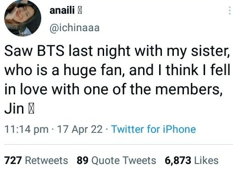Show the 6,873 Likes list

(x=192, y=160)
